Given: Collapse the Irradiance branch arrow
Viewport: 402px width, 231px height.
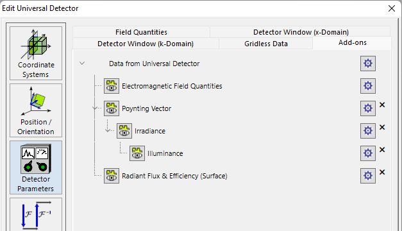Looking at the screenshot, I should (x=108, y=130).
